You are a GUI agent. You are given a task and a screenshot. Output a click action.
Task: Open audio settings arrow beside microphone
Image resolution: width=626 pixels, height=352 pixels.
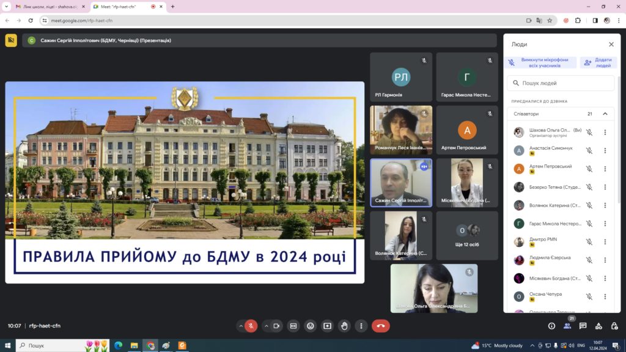click(240, 326)
